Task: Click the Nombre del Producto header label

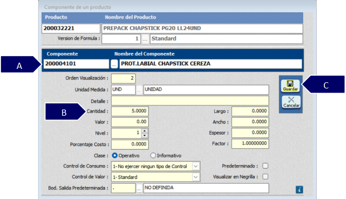Action: tap(130, 17)
